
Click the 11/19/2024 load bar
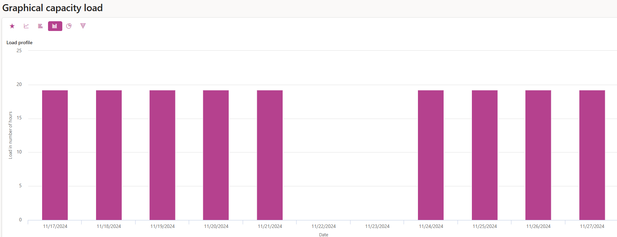click(x=163, y=155)
